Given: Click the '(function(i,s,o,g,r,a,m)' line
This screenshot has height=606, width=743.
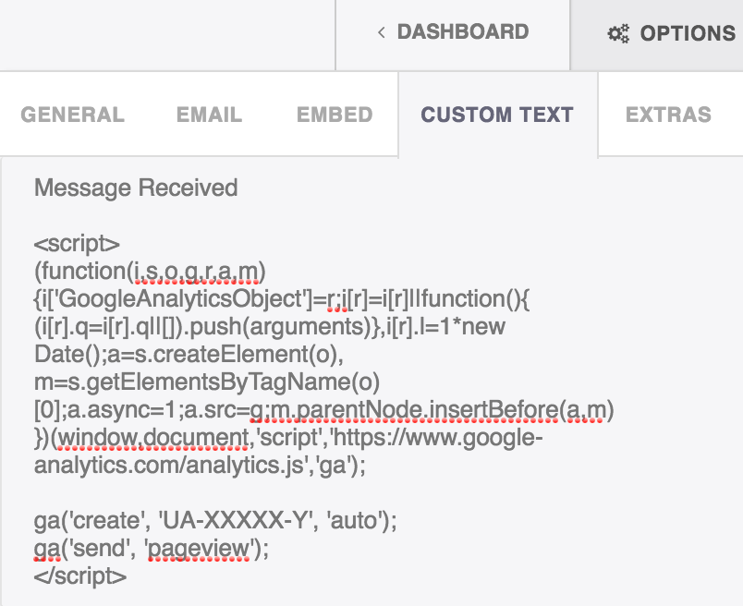Looking at the screenshot, I should (x=150, y=272).
